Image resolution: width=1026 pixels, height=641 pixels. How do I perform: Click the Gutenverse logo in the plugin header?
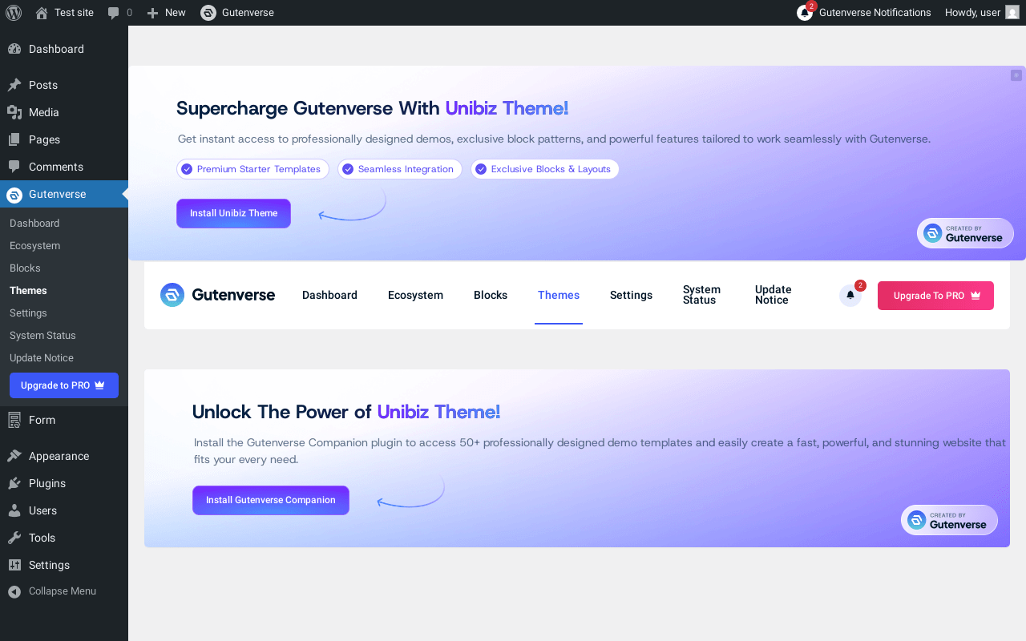[x=217, y=295]
